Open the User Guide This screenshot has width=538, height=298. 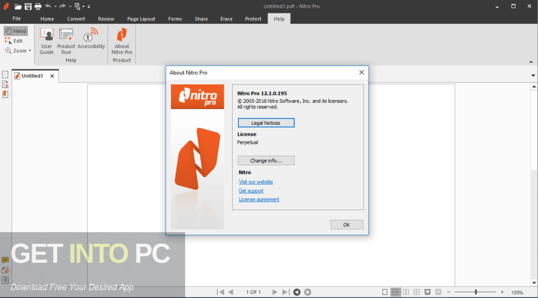coord(46,41)
